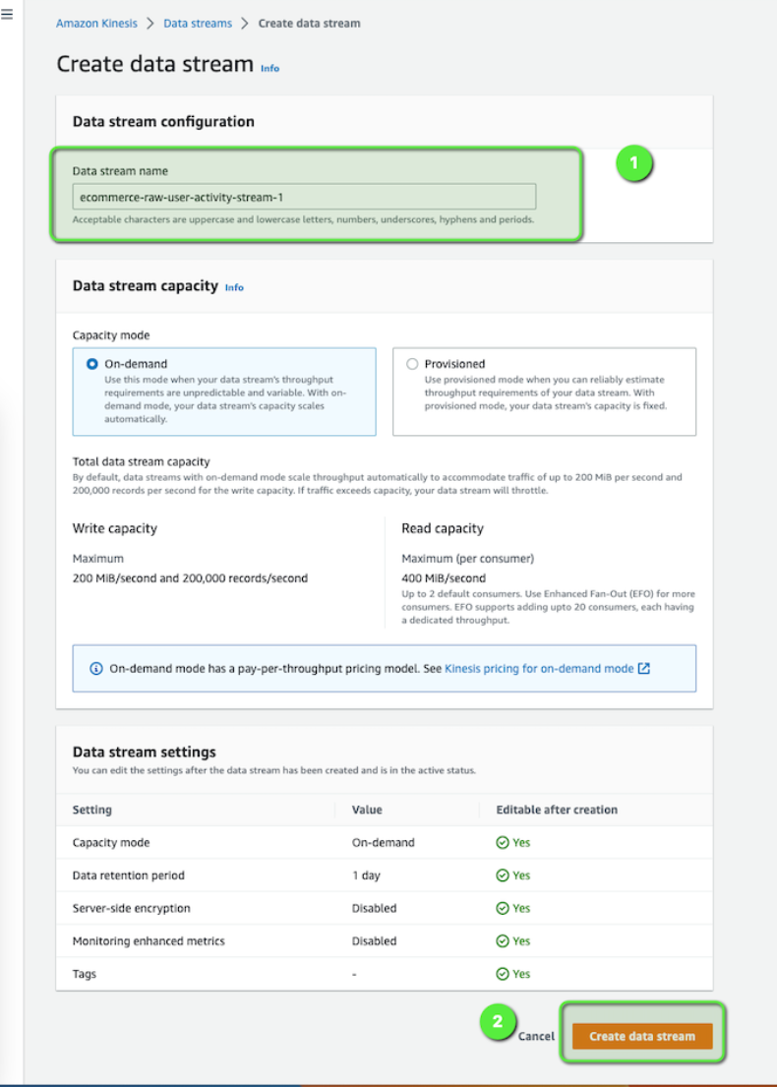This screenshot has width=777, height=1087.
Task: Click Info beside the Create data stream heading
Action: click(x=269, y=68)
